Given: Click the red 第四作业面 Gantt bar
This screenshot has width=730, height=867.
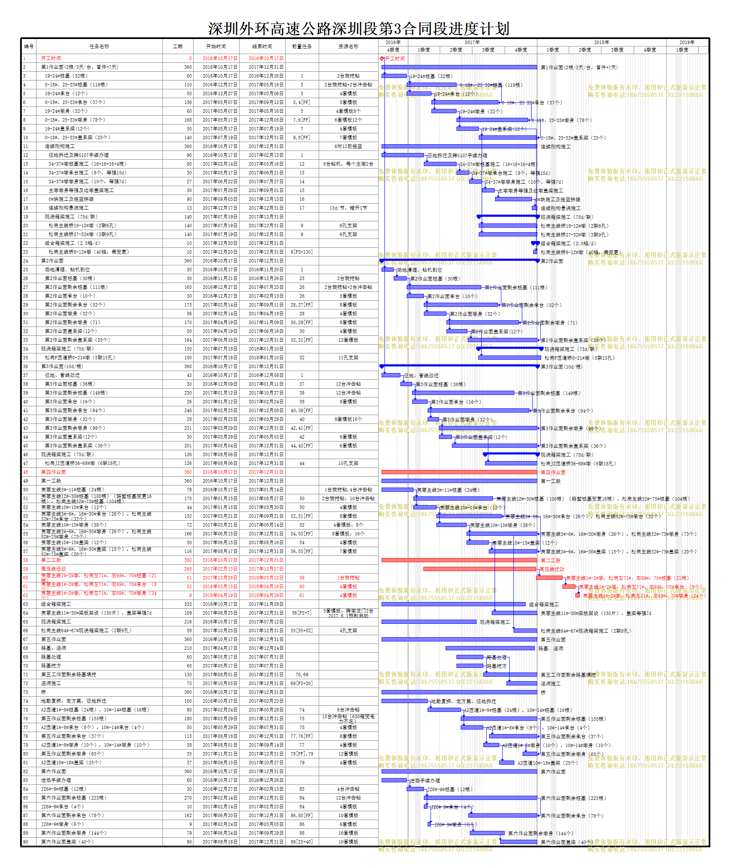Looking at the screenshot, I should (x=459, y=472).
